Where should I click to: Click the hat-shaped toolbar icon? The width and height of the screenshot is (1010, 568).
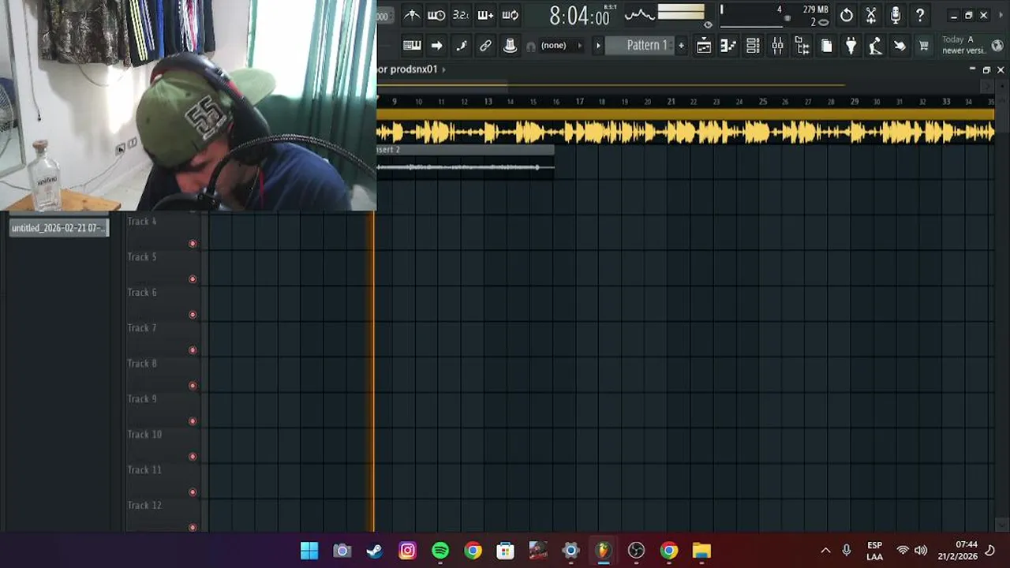pos(510,46)
